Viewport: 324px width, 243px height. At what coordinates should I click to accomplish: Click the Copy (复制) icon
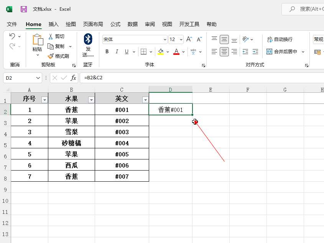click(51, 46)
